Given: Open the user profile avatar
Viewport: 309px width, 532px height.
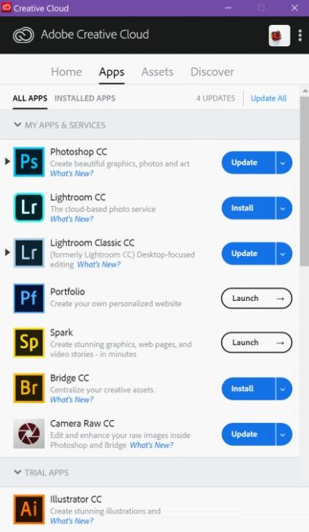Looking at the screenshot, I should point(279,35).
